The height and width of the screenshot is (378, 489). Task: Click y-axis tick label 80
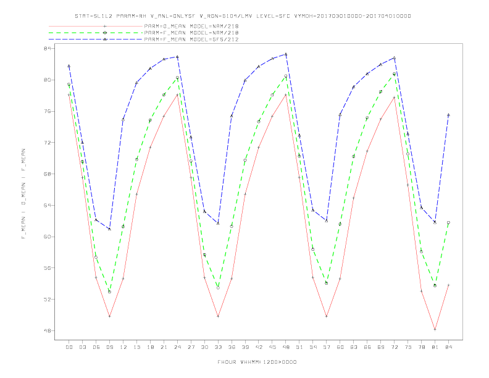(48, 80)
